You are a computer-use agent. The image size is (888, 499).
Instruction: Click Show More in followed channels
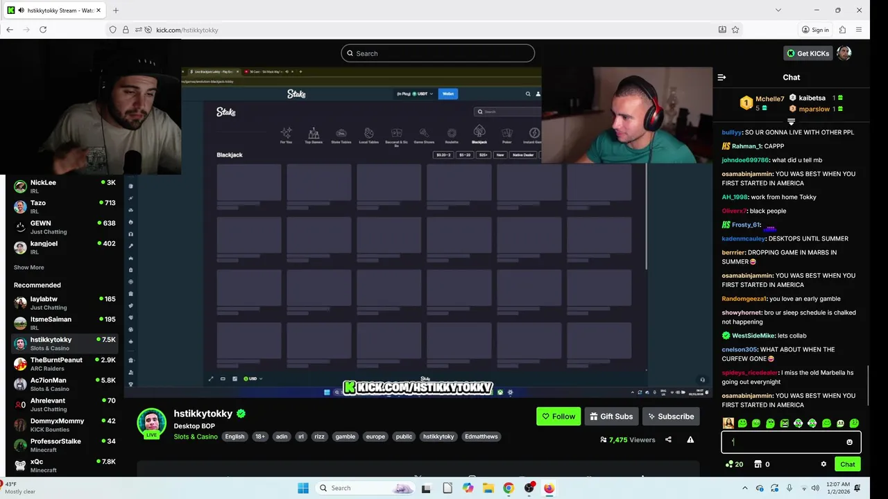28,268
